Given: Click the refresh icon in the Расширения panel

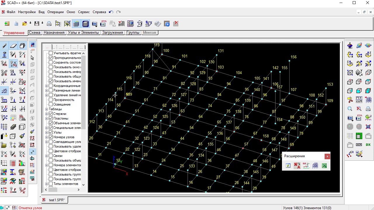Looking at the screenshot, I should pyautogui.click(x=288, y=166).
